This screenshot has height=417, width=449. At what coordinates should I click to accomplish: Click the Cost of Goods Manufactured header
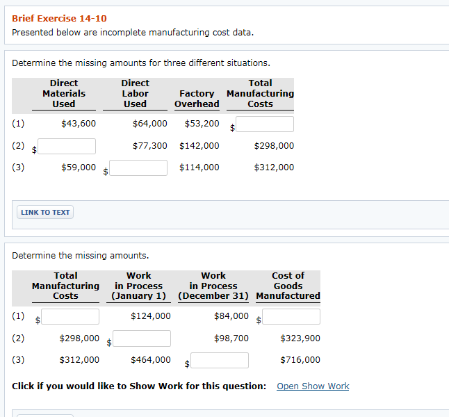(288, 286)
